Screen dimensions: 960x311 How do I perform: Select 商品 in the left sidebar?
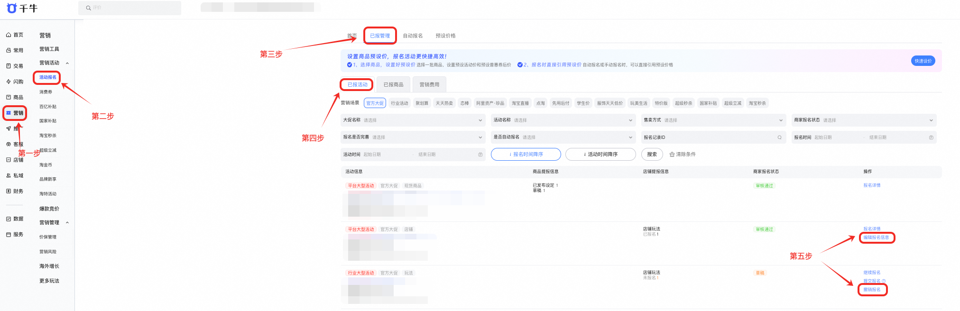click(x=15, y=97)
